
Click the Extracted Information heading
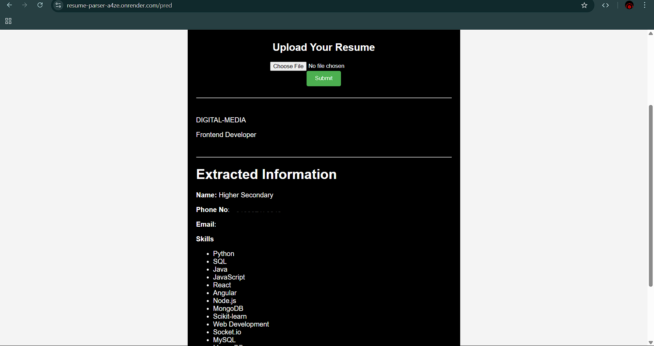[266, 174]
